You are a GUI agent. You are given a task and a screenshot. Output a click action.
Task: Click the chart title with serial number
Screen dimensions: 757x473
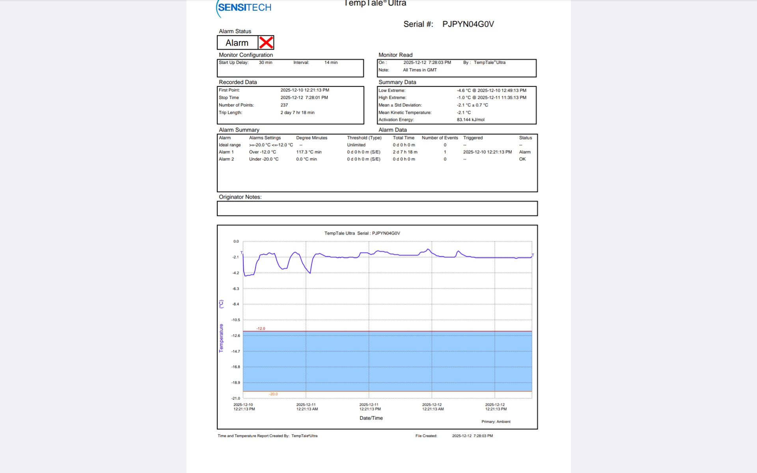362,233
